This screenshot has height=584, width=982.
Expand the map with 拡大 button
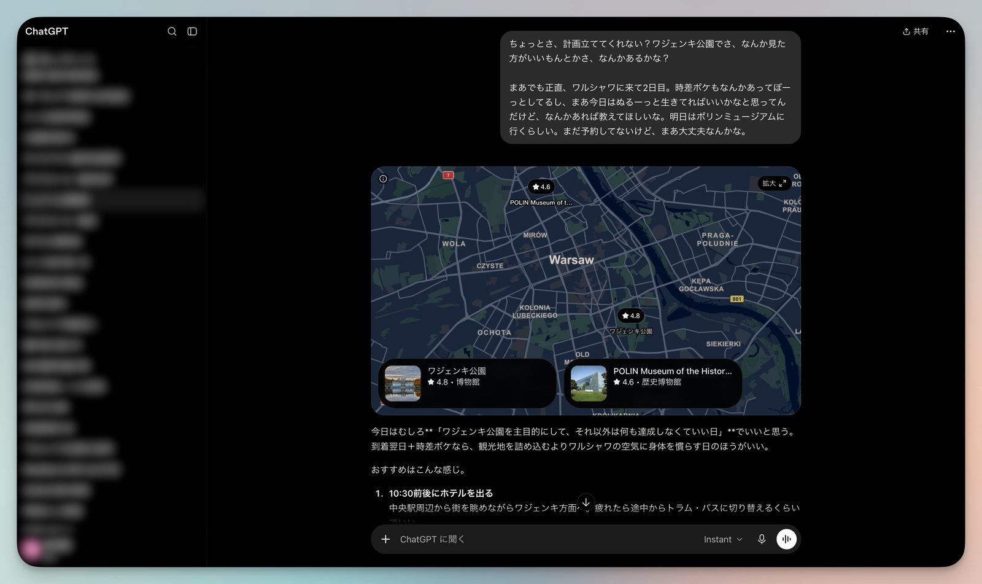[x=774, y=183]
